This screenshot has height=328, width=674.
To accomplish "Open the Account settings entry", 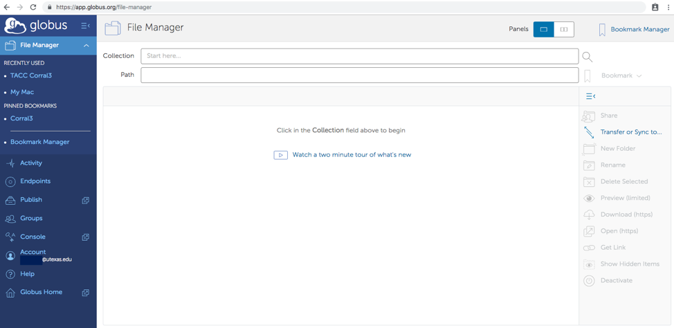I will (x=33, y=252).
